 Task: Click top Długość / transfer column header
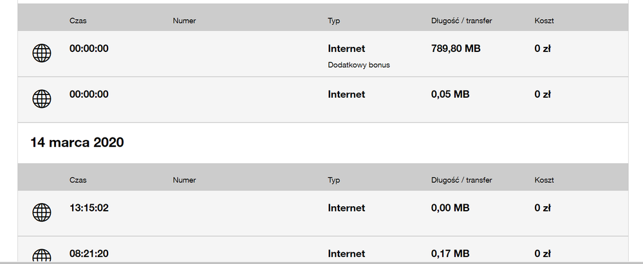coord(461,21)
